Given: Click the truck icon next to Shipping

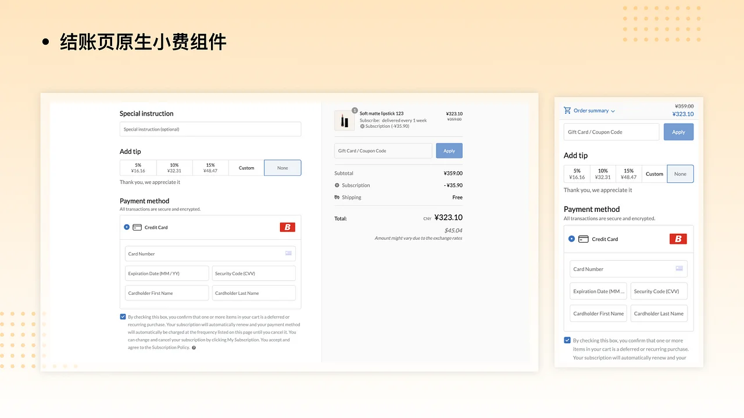Looking at the screenshot, I should (x=338, y=197).
